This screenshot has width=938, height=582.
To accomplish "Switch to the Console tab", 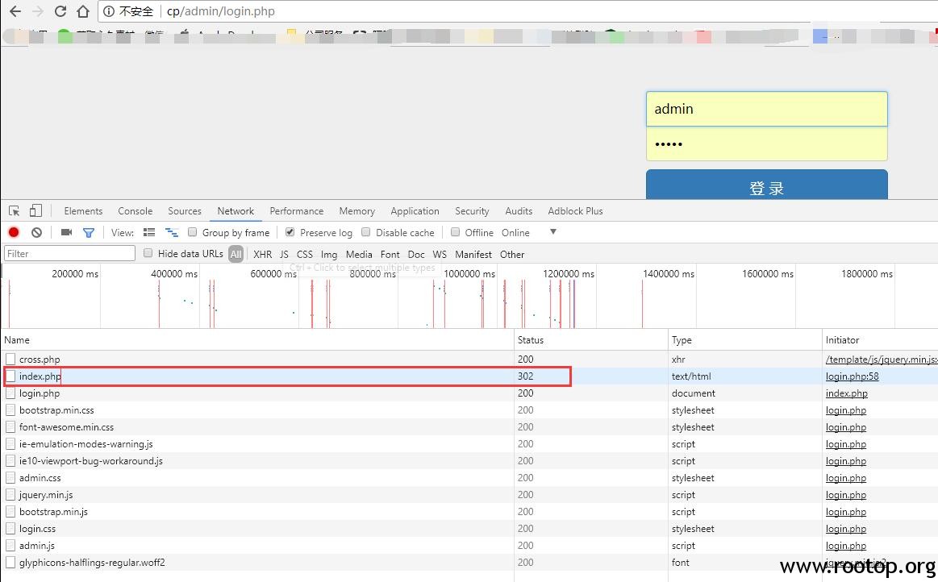I will pos(135,211).
